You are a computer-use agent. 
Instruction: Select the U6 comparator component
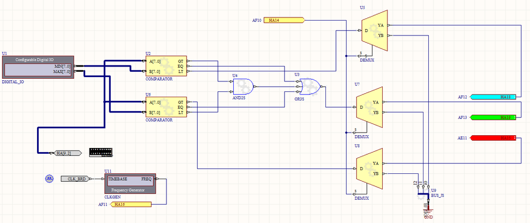pyautogui.click(x=166, y=107)
